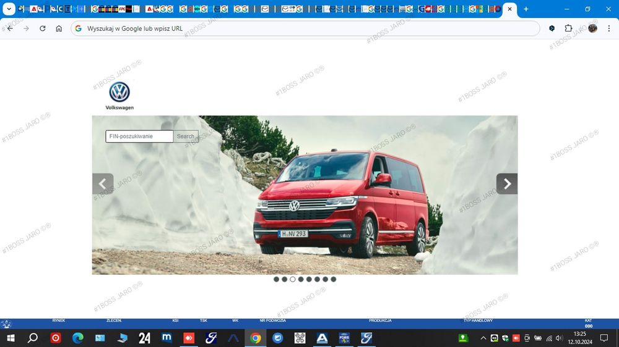Click the KAT label
The width and height of the screenshot is (619, 347).
coord(588,320)
